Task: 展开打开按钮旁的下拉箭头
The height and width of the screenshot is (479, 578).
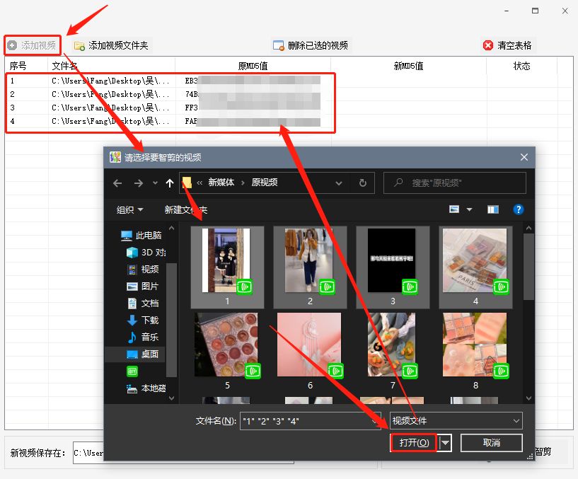Action: 444,442
